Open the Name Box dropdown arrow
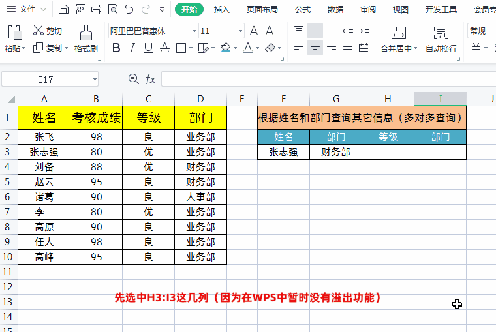Image resolution: width=496 pixels, height=332 pixels. [x=95, y=79]
